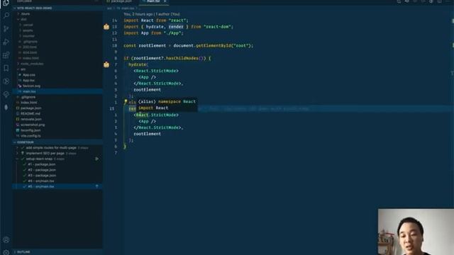Open the Extensions view
This screenshot has height=255, width=454.
point(6,55)
